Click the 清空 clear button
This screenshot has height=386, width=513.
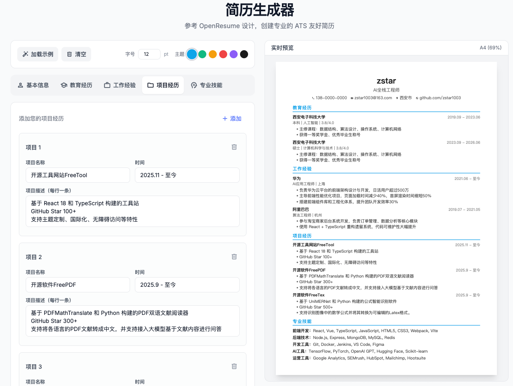(76, 54)
